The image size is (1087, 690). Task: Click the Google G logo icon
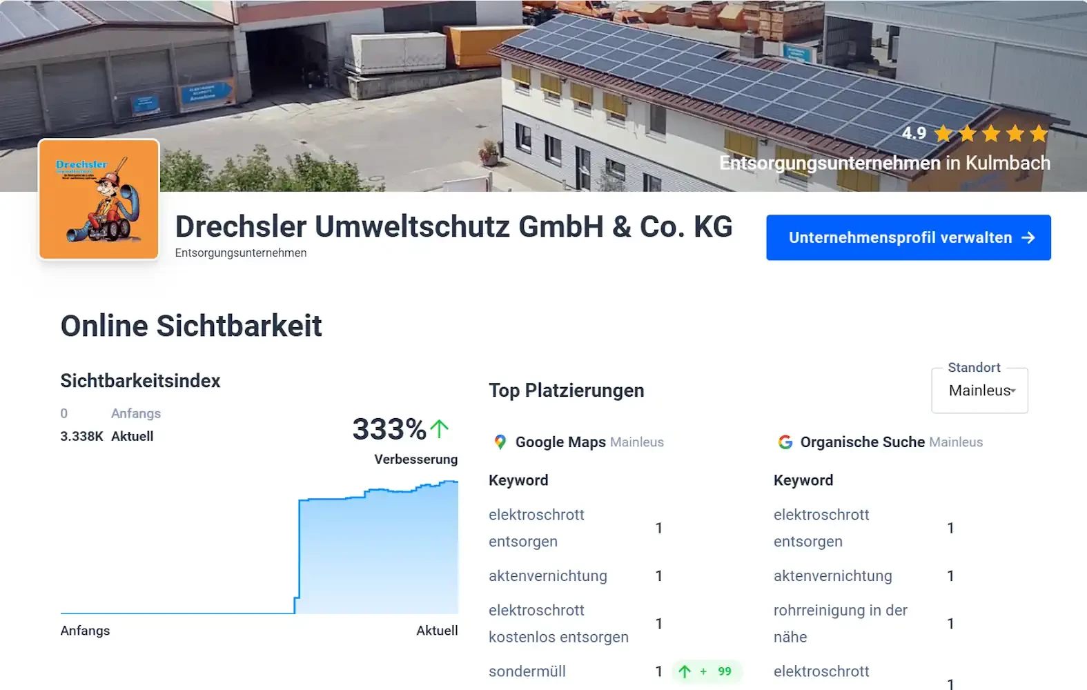pyautogui.click(x=785, y=442)
